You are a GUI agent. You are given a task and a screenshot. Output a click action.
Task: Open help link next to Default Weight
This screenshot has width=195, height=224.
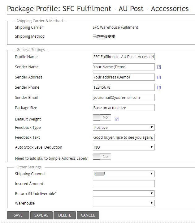[117, 119]
